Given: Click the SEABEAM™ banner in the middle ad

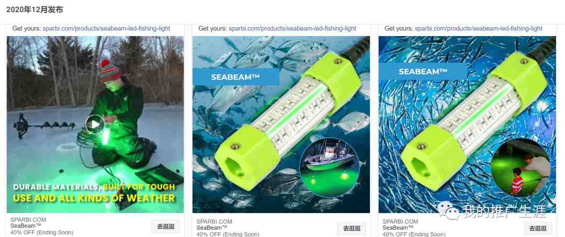Looking at the screenshot, I should coord(235,77).
